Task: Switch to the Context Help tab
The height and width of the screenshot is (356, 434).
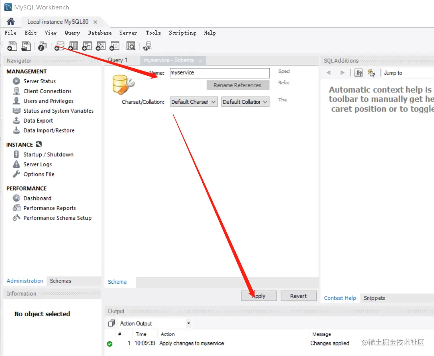Action: click(x=340, y=298)
